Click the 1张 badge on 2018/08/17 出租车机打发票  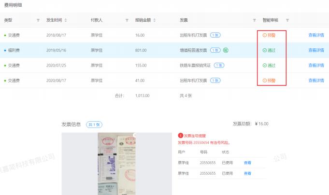click(x=215, y=35)
